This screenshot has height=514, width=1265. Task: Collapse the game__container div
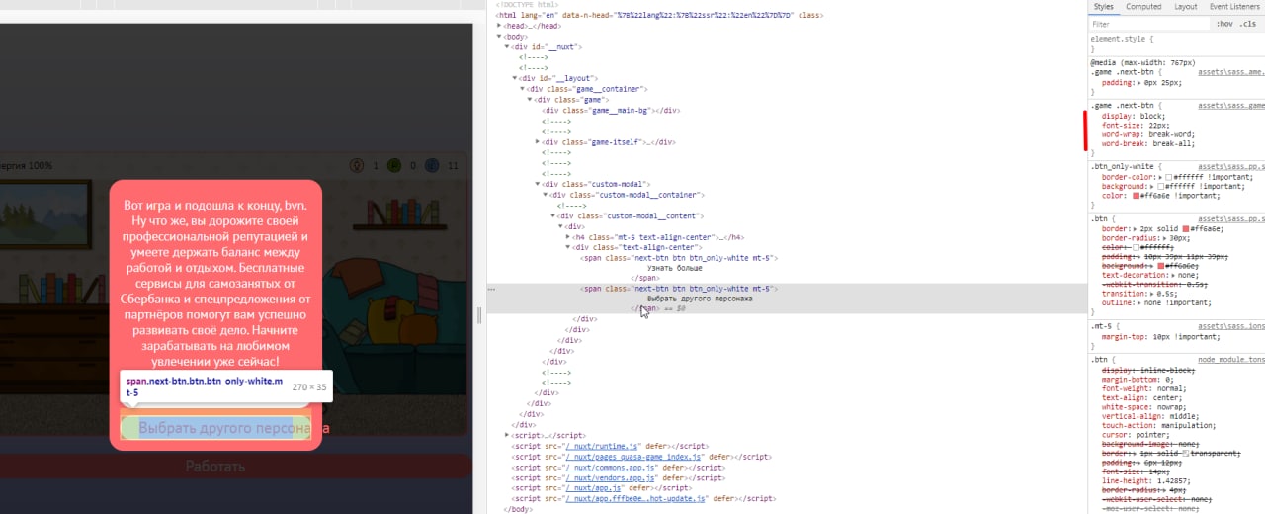point(523,89)
